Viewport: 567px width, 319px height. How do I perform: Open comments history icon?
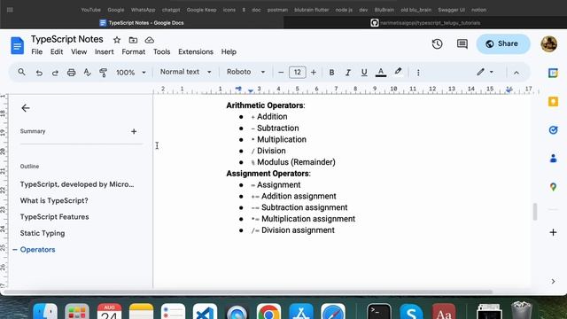click(462, 43)
